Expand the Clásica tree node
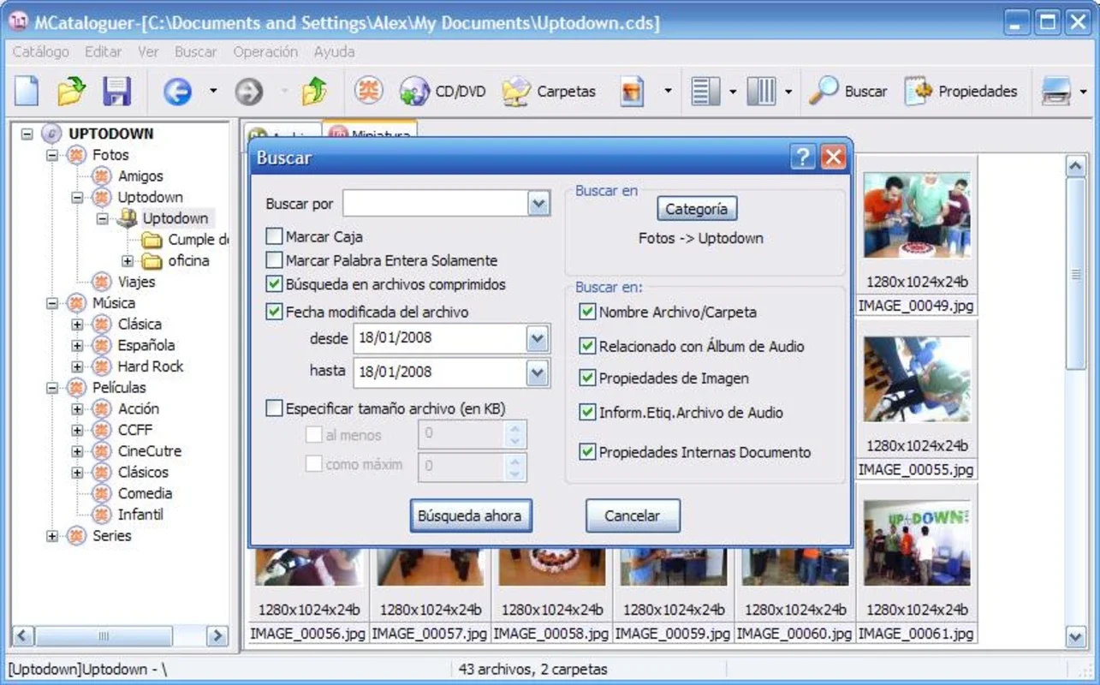Viewport: 1100px width, 685px height. point(77,325)
